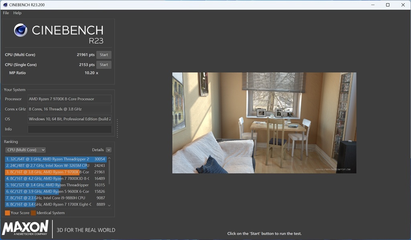Start the CPU Single Core test
This screenshot has width=411, height=240.
104,65
